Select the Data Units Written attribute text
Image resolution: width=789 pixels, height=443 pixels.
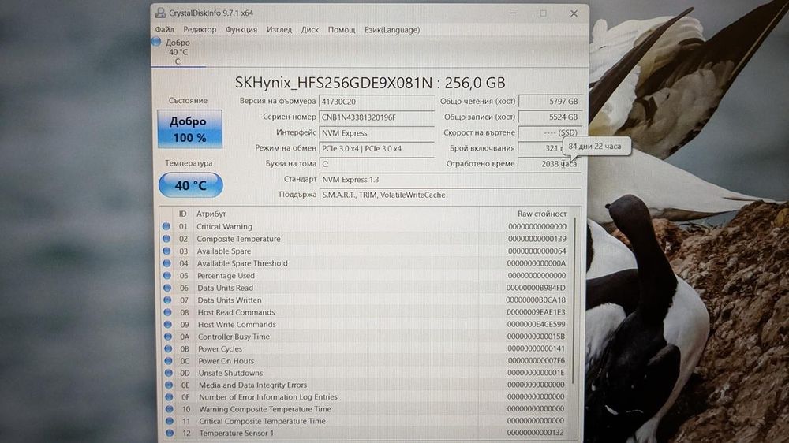230,300
